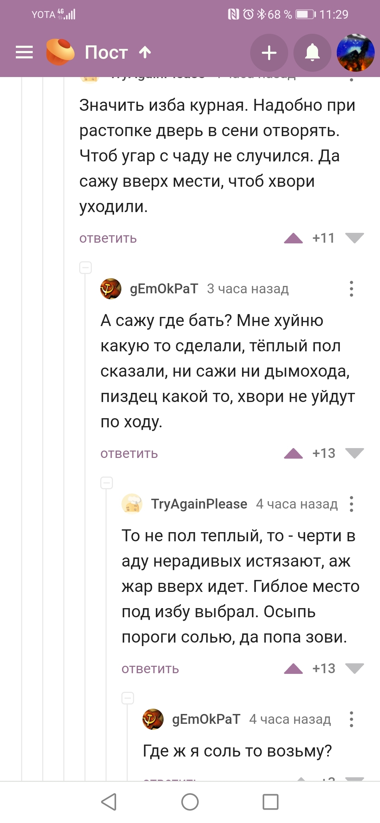Reply to the 'То не пол теплый' comment

click(150, 669)
